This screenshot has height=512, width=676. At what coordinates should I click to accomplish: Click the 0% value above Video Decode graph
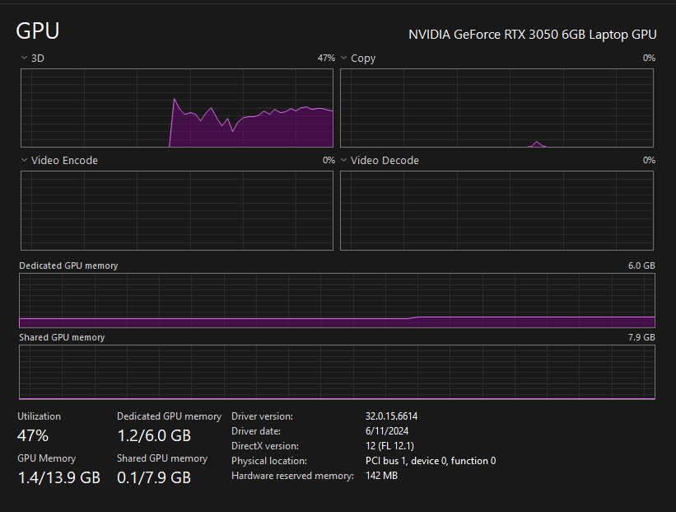(649, 160)
